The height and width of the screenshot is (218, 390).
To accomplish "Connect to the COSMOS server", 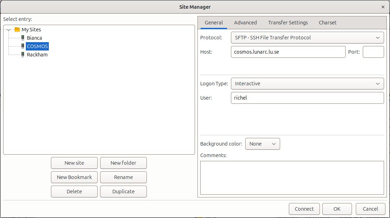I will pos(304,209).
